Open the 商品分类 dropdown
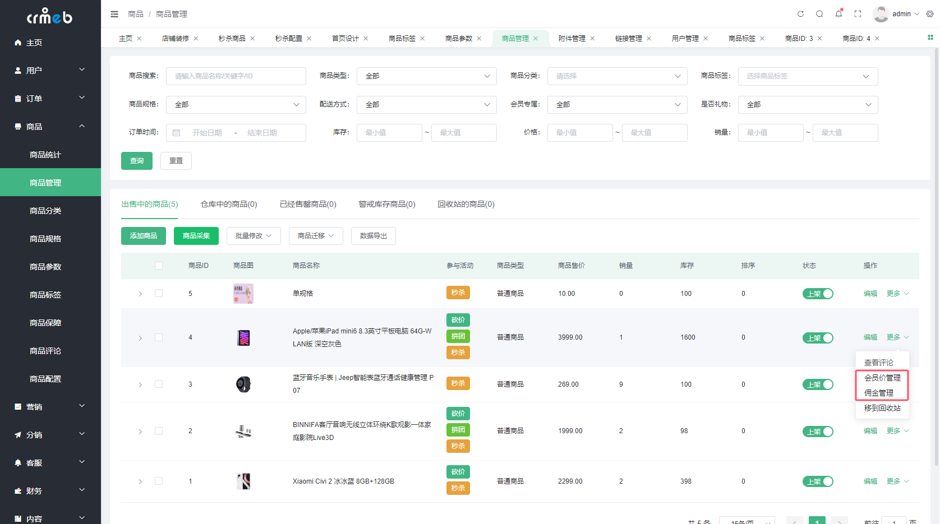 (618, 76)
